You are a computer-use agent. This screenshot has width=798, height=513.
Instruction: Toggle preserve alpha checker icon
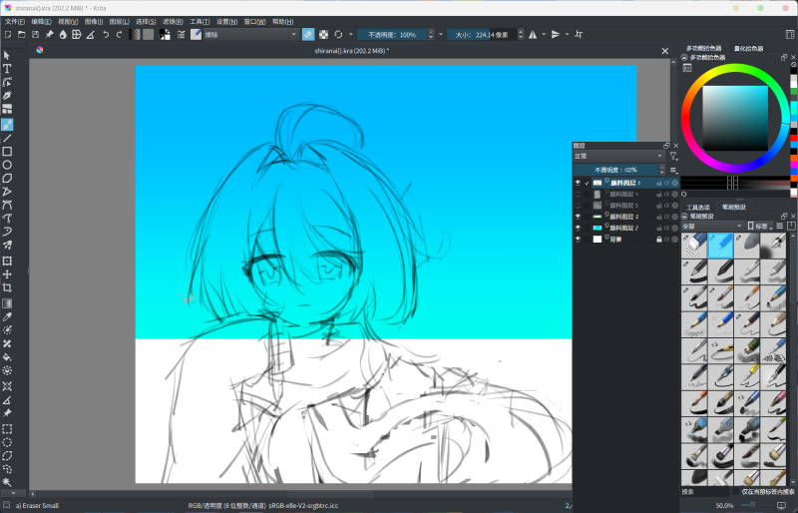pyautogui.click(x=323, y=35)
